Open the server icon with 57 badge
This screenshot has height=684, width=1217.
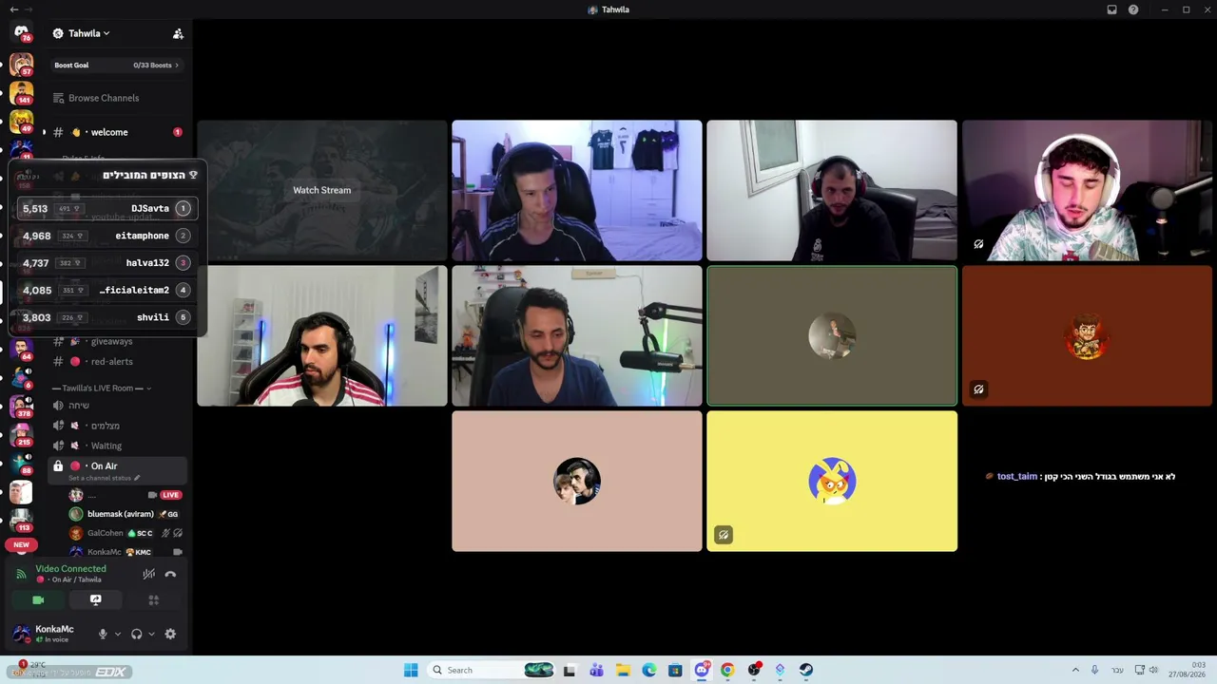(21, 65)
